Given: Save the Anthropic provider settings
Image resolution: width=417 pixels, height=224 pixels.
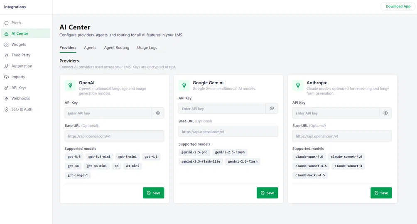Looking at the screenshot, I should (x=381, y=193).
